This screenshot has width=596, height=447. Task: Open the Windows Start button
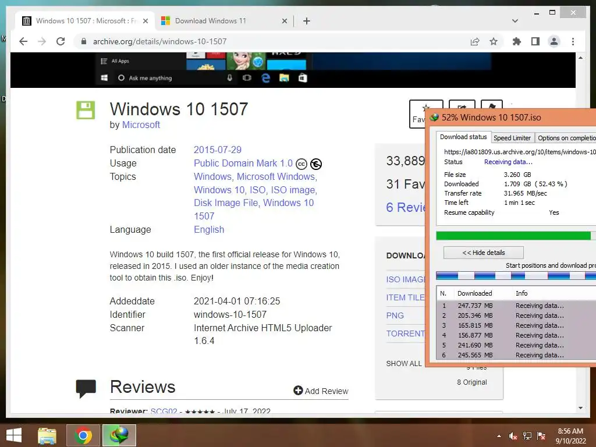click(x=14, y=435)
